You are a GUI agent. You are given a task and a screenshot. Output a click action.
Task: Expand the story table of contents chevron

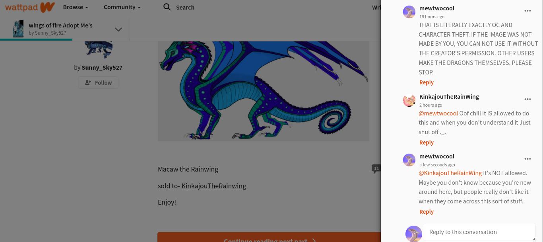[x=118, y=29]
